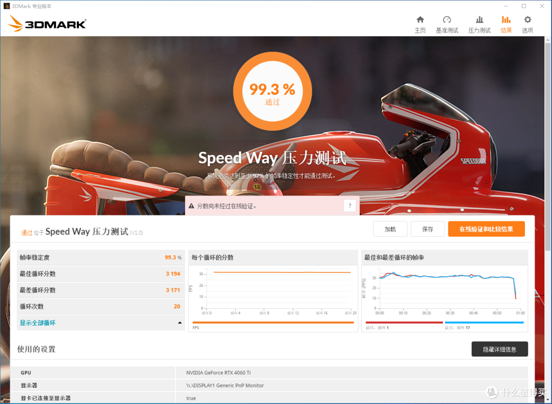Image resolution: width=552 pixels, height=404 pixels.
Task: Click the 3DMark app icon in the title bar
Action: point(6,6)
